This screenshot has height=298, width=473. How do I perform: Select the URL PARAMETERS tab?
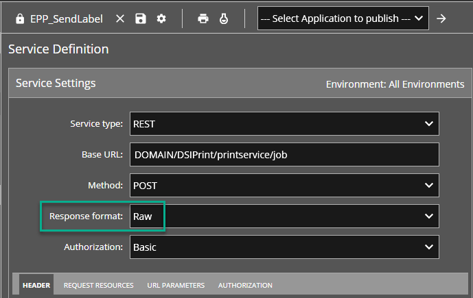click(x=176, y=285)
